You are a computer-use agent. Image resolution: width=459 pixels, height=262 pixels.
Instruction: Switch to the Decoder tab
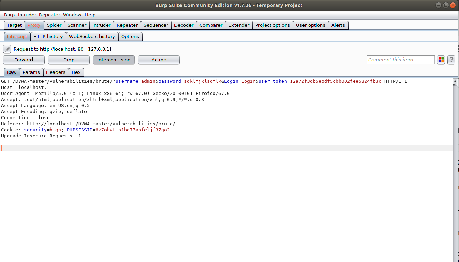[x=184, y=25]
